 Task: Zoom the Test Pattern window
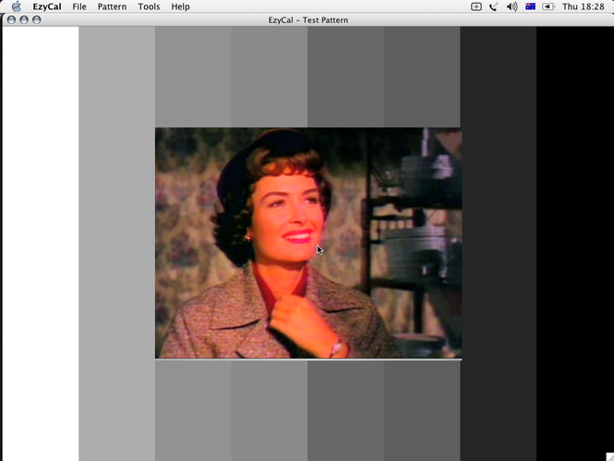click(x=36, y=19)
